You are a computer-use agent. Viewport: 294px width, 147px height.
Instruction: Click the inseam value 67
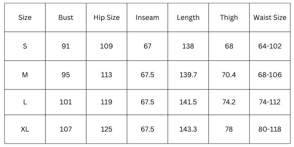(147, 46)
